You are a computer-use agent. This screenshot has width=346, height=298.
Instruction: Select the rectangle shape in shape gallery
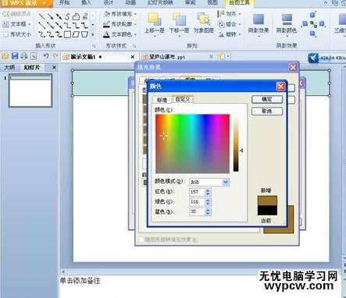[67, 34]
